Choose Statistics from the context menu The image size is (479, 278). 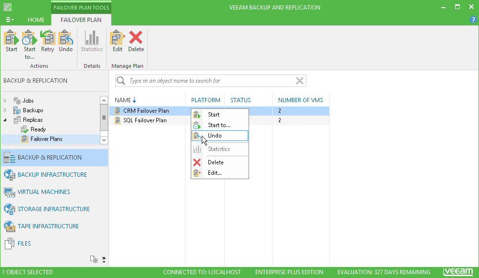click(x=219, y=149)
